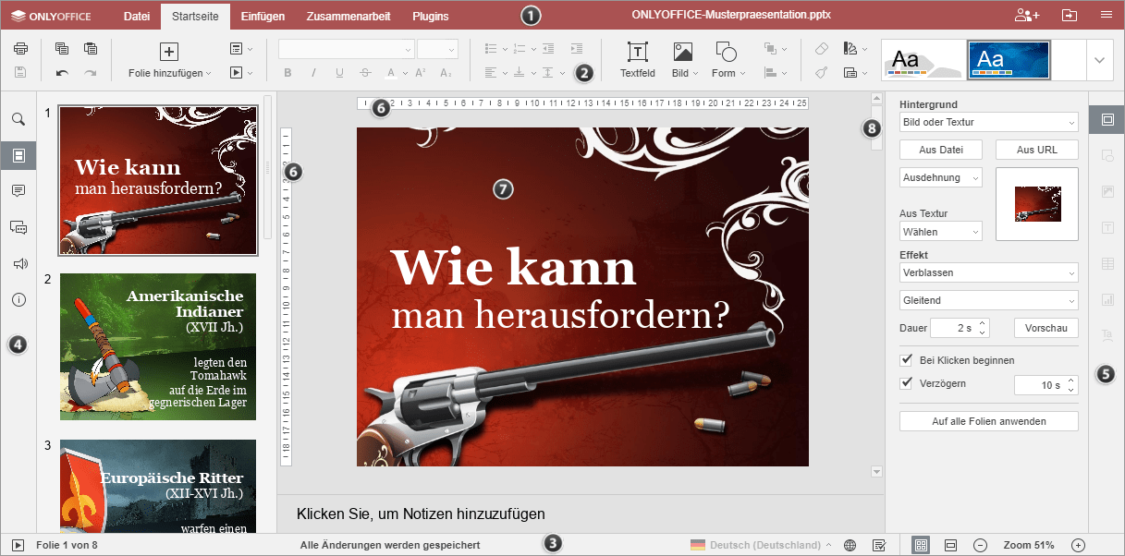1125x556 pixels.
Task: Click the paste icon in the toolbar
Action: pos(90,49)
